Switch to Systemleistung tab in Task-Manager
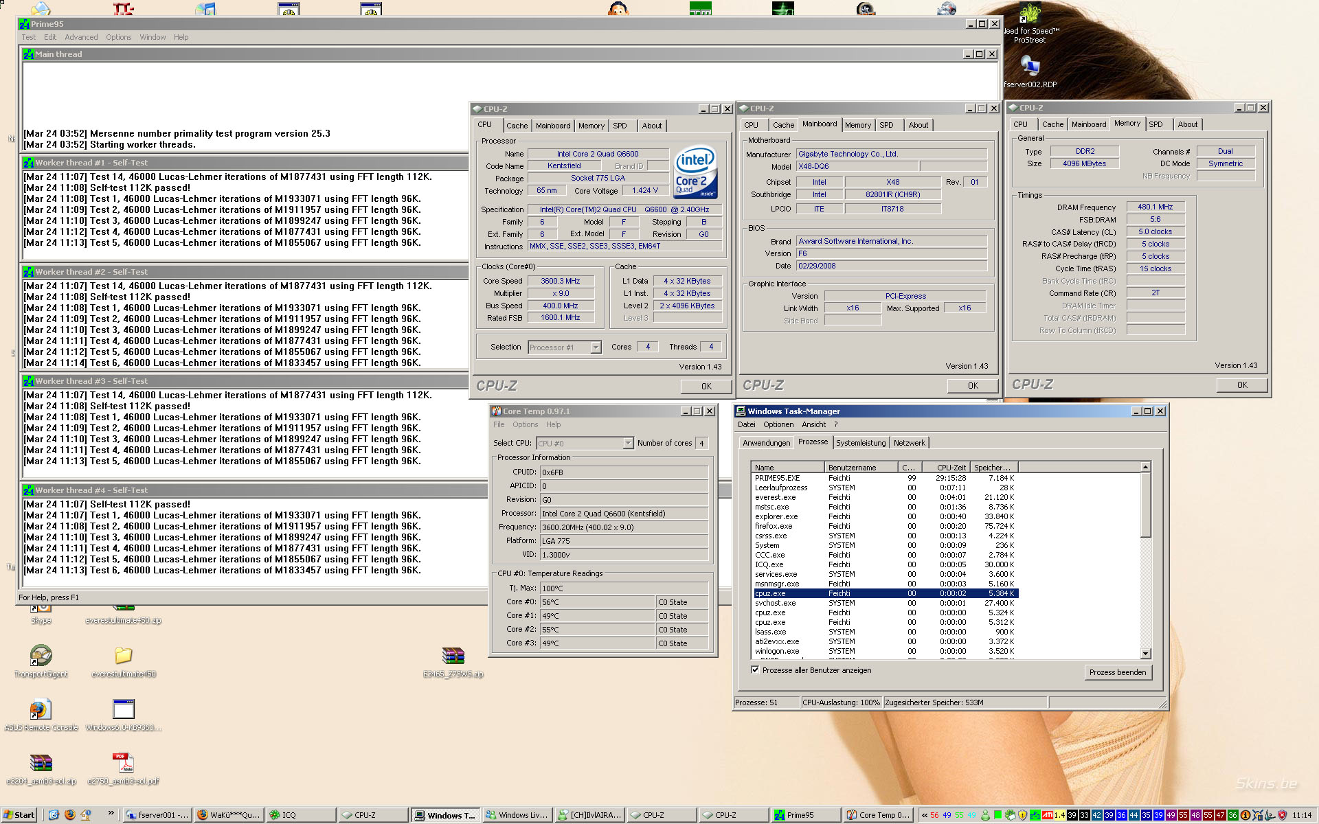The height and width of the screenshot is (824, 1319). (861, 443)
